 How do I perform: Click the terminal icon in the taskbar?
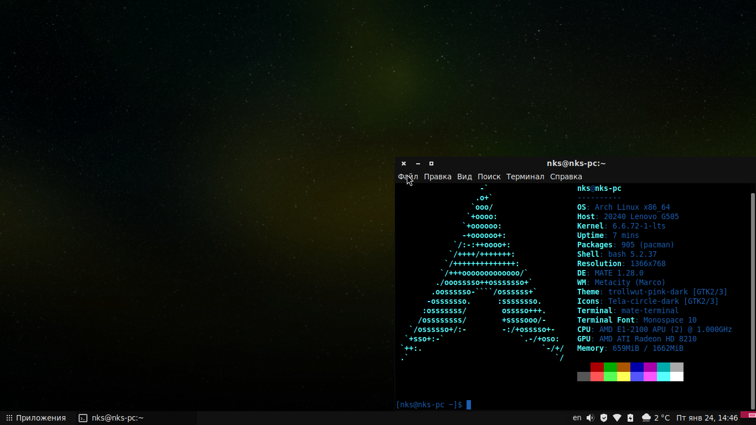[83, 418]
